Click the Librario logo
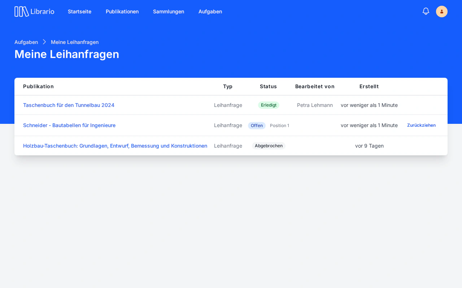This screenshot has width=462, height=288. coord(34,12)
